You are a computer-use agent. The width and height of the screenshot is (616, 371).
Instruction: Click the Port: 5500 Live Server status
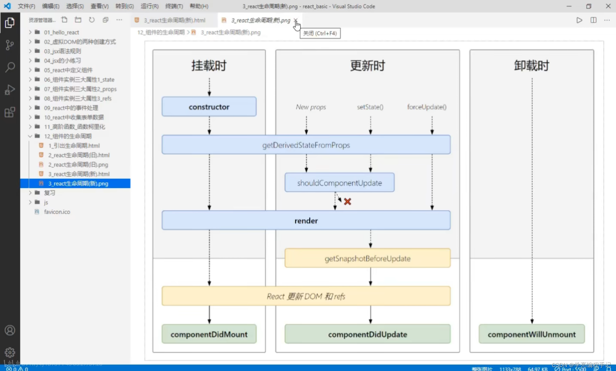[x=570, y=369]
